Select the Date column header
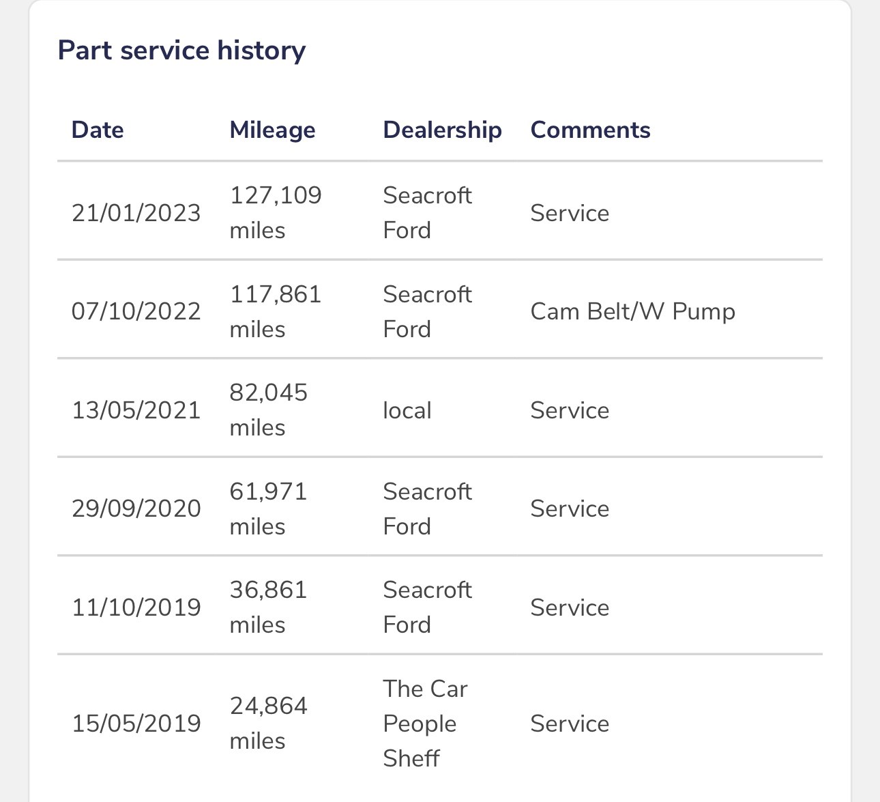 (98, 130)
